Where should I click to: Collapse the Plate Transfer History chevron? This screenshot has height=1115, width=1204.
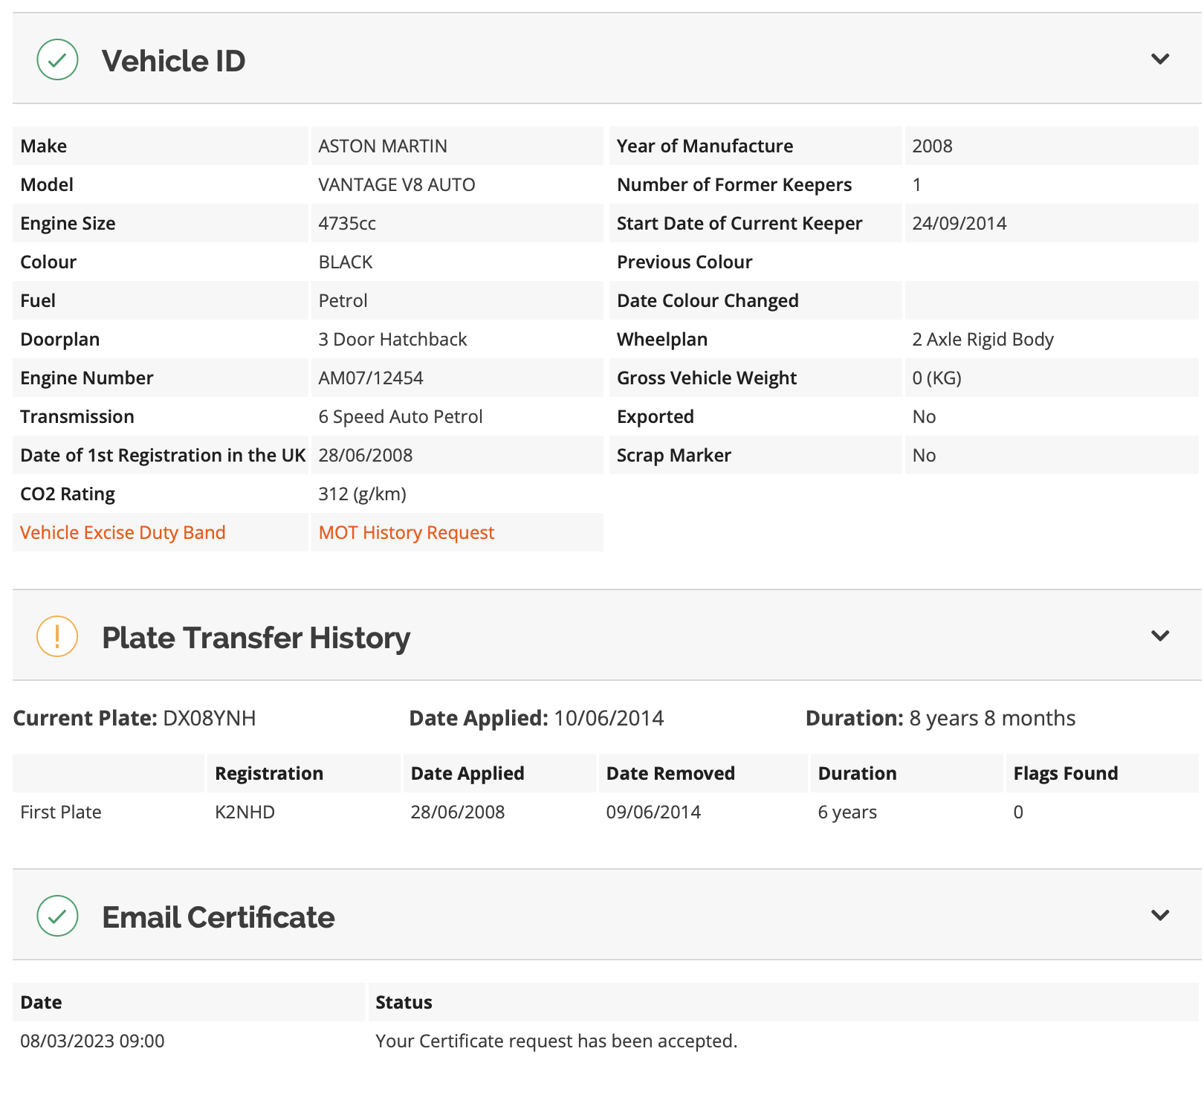tap(1160, 636)
